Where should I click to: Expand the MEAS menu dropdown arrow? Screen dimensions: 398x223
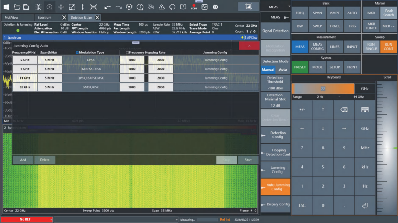tap(289, 6)
